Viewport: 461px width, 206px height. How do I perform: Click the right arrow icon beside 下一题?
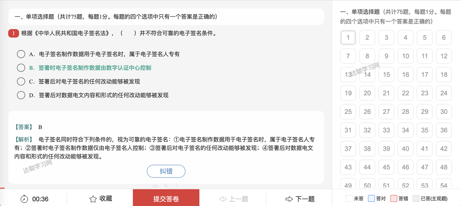coord(289,199)
